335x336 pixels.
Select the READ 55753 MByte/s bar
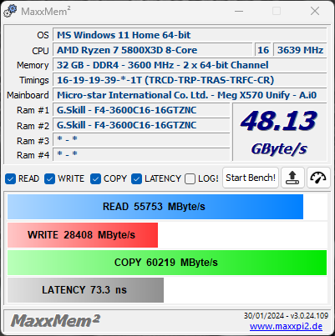tap(155, 207)
